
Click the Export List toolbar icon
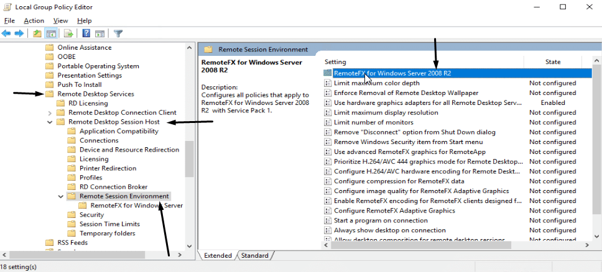tap(68, 33)
